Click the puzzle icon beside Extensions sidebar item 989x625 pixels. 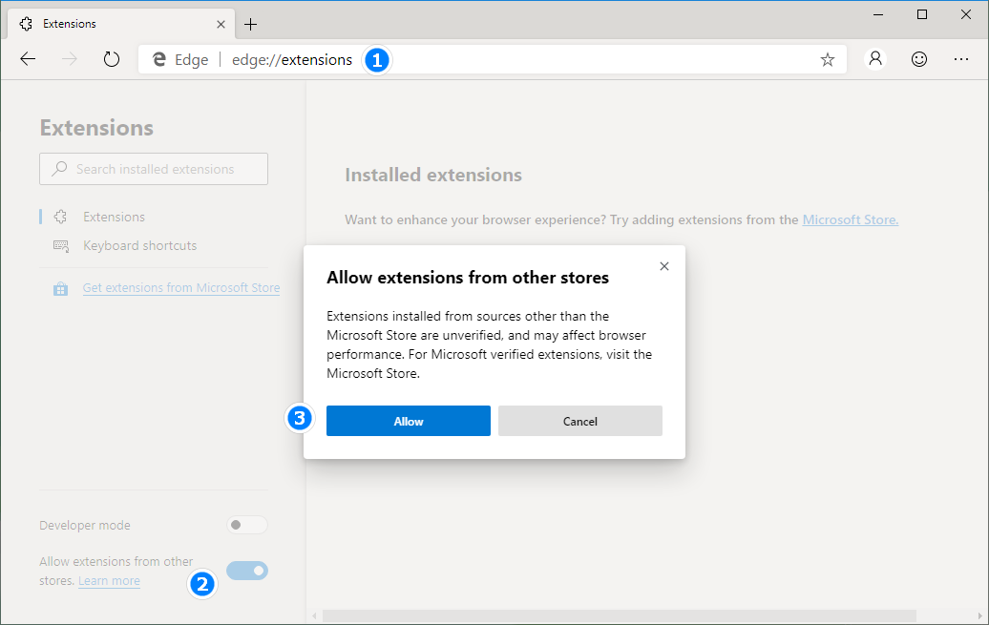point(60,217)
